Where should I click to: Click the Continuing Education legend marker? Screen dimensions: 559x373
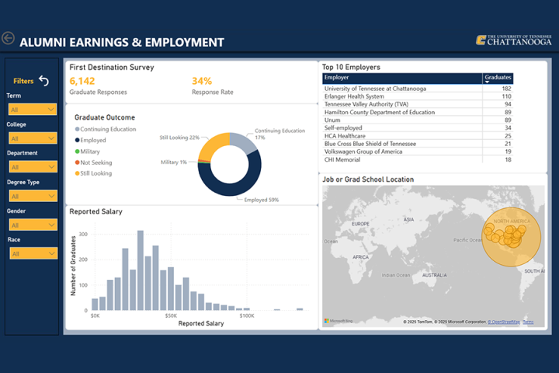(78, 129)
